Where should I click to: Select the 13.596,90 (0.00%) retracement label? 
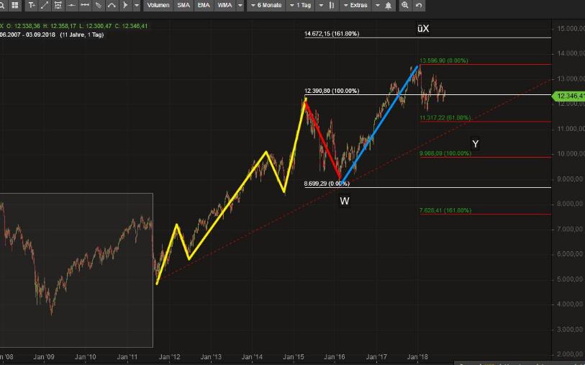tap(443, 60)
